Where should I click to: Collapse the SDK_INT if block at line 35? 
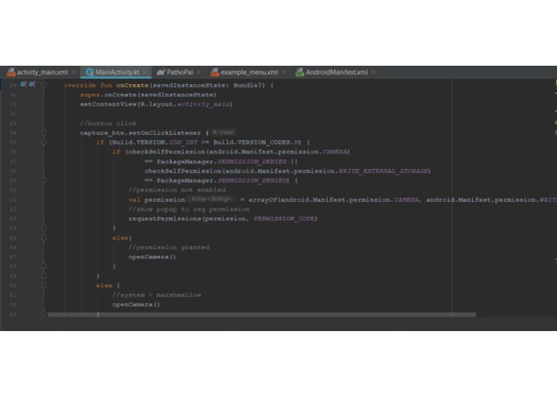(44, 142)
